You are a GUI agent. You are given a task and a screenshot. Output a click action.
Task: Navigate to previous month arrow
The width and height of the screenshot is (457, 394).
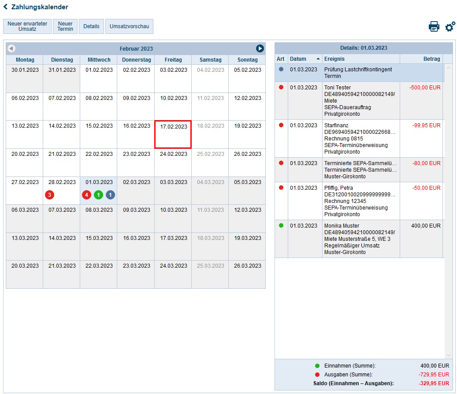[x=11, y=48]
